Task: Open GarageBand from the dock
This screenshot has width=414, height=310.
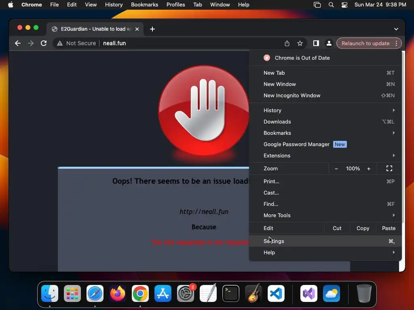Action: click(253, 293)
